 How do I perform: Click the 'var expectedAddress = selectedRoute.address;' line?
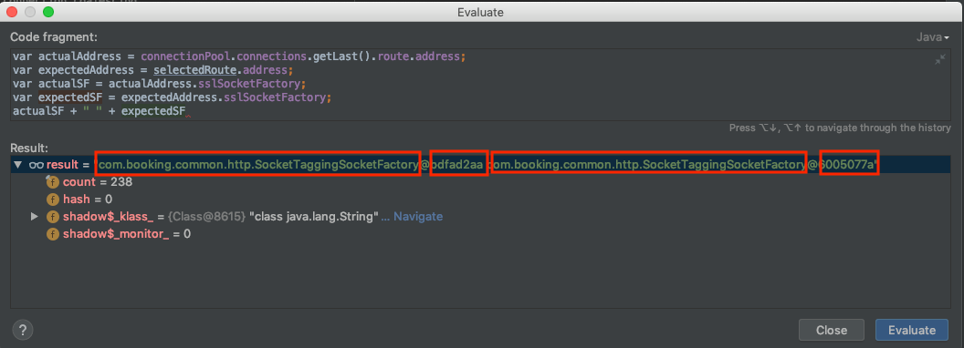click(x=152, y=70)
